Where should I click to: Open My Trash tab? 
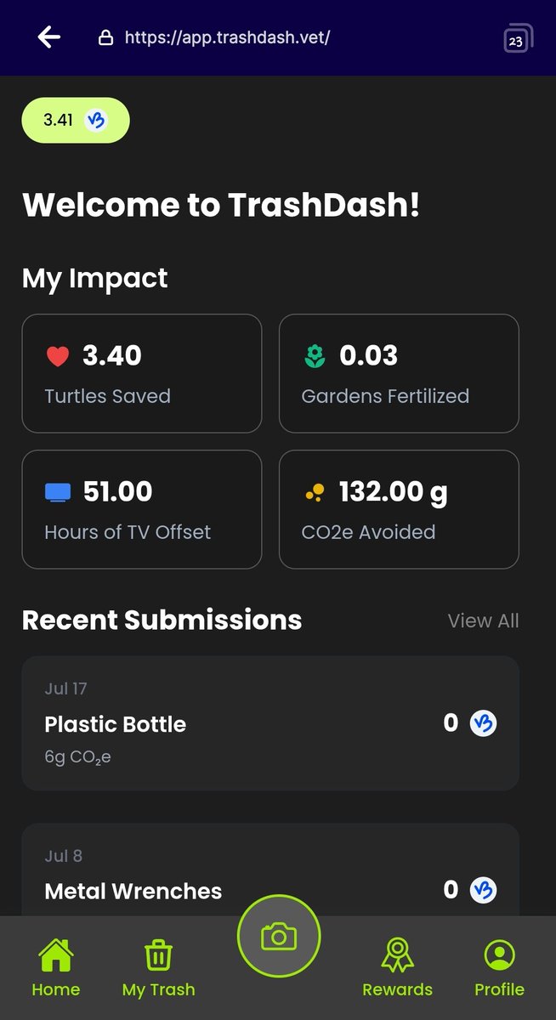pyautogui.click(x=158, y=967)
